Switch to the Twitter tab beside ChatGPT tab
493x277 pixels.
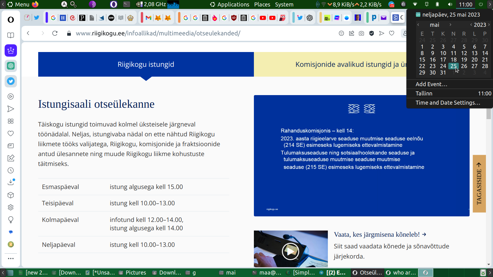(300, 18)
